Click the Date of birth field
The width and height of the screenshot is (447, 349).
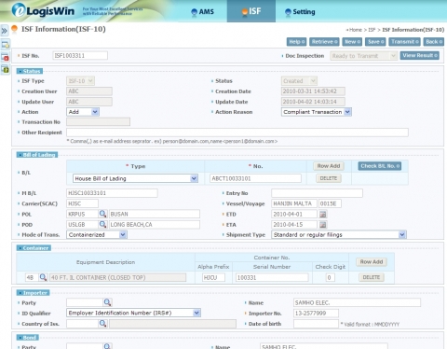pos(316,324)
